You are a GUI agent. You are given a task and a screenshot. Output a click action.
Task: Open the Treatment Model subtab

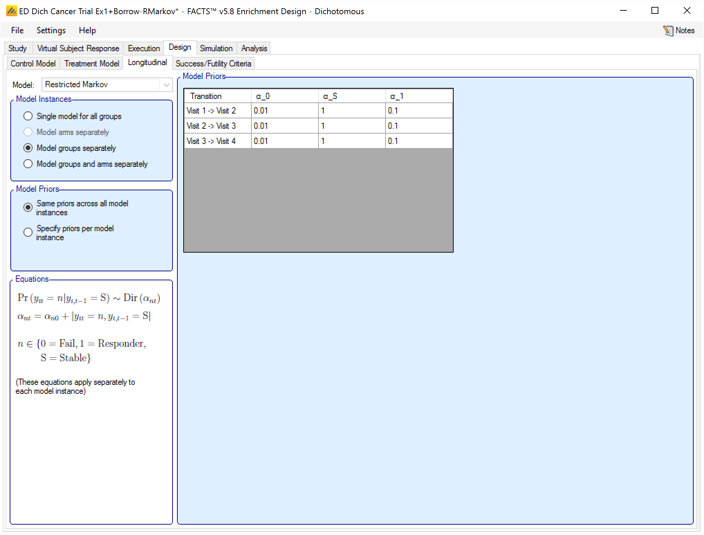pyautogui.click(x=92, y=64)
